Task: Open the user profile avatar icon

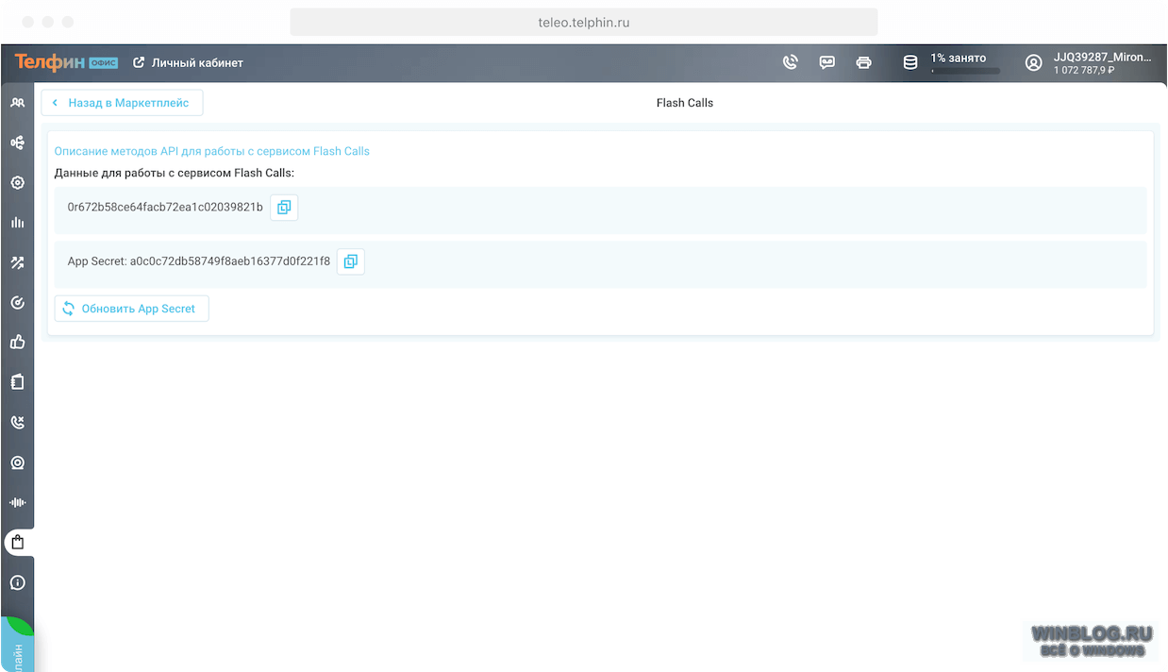Action: click(x=1034, y=62)
